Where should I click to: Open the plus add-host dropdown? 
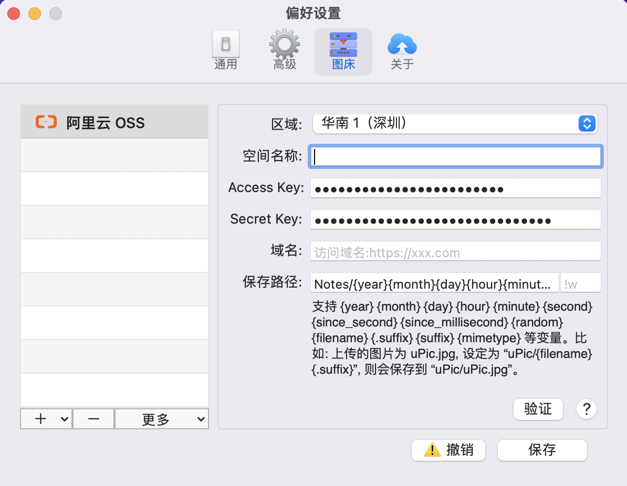coord(46,419)
